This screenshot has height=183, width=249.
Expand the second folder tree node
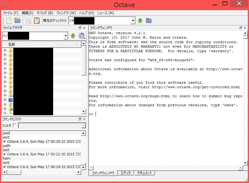coord(5,55)
